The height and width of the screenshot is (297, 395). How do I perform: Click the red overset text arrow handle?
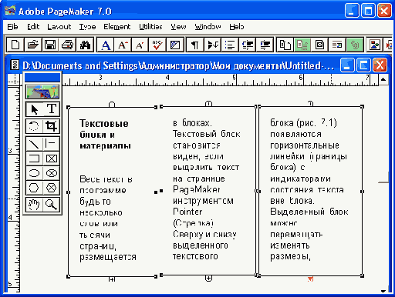click(x=311, y=279)
